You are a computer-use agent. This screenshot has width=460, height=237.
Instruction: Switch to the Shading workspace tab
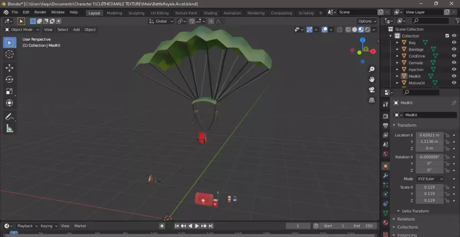(210, 13)
